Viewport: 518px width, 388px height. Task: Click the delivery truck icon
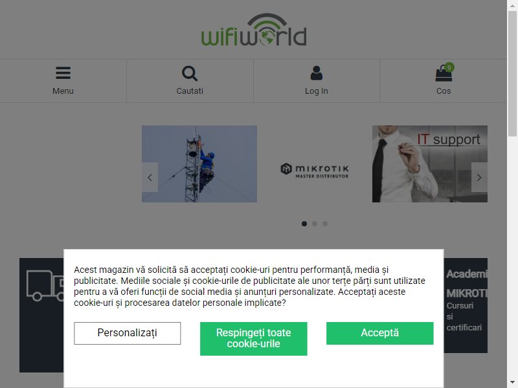[x=45, y=285]
